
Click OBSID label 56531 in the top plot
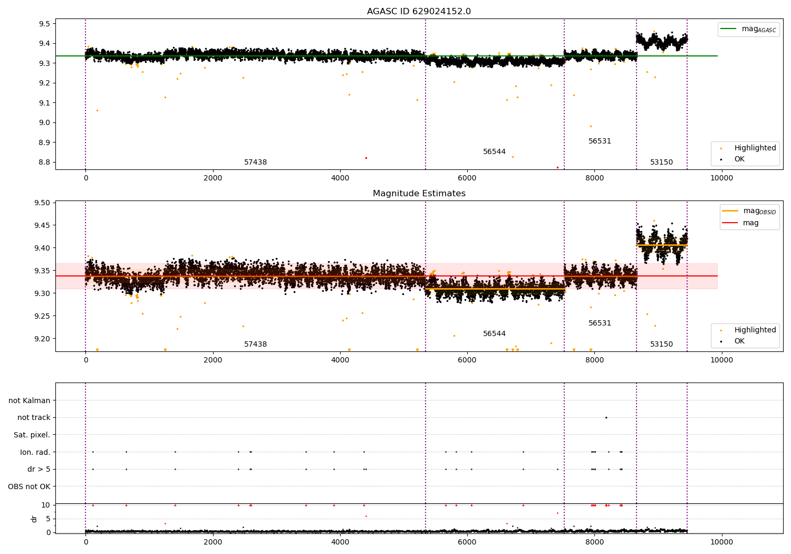tap(600, 141)
